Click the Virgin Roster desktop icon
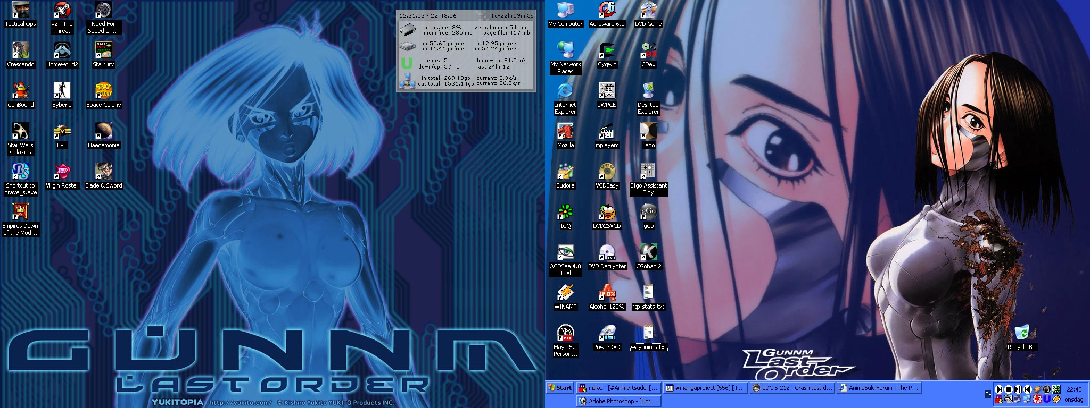 pyautogui.click(x=62, y=176)
